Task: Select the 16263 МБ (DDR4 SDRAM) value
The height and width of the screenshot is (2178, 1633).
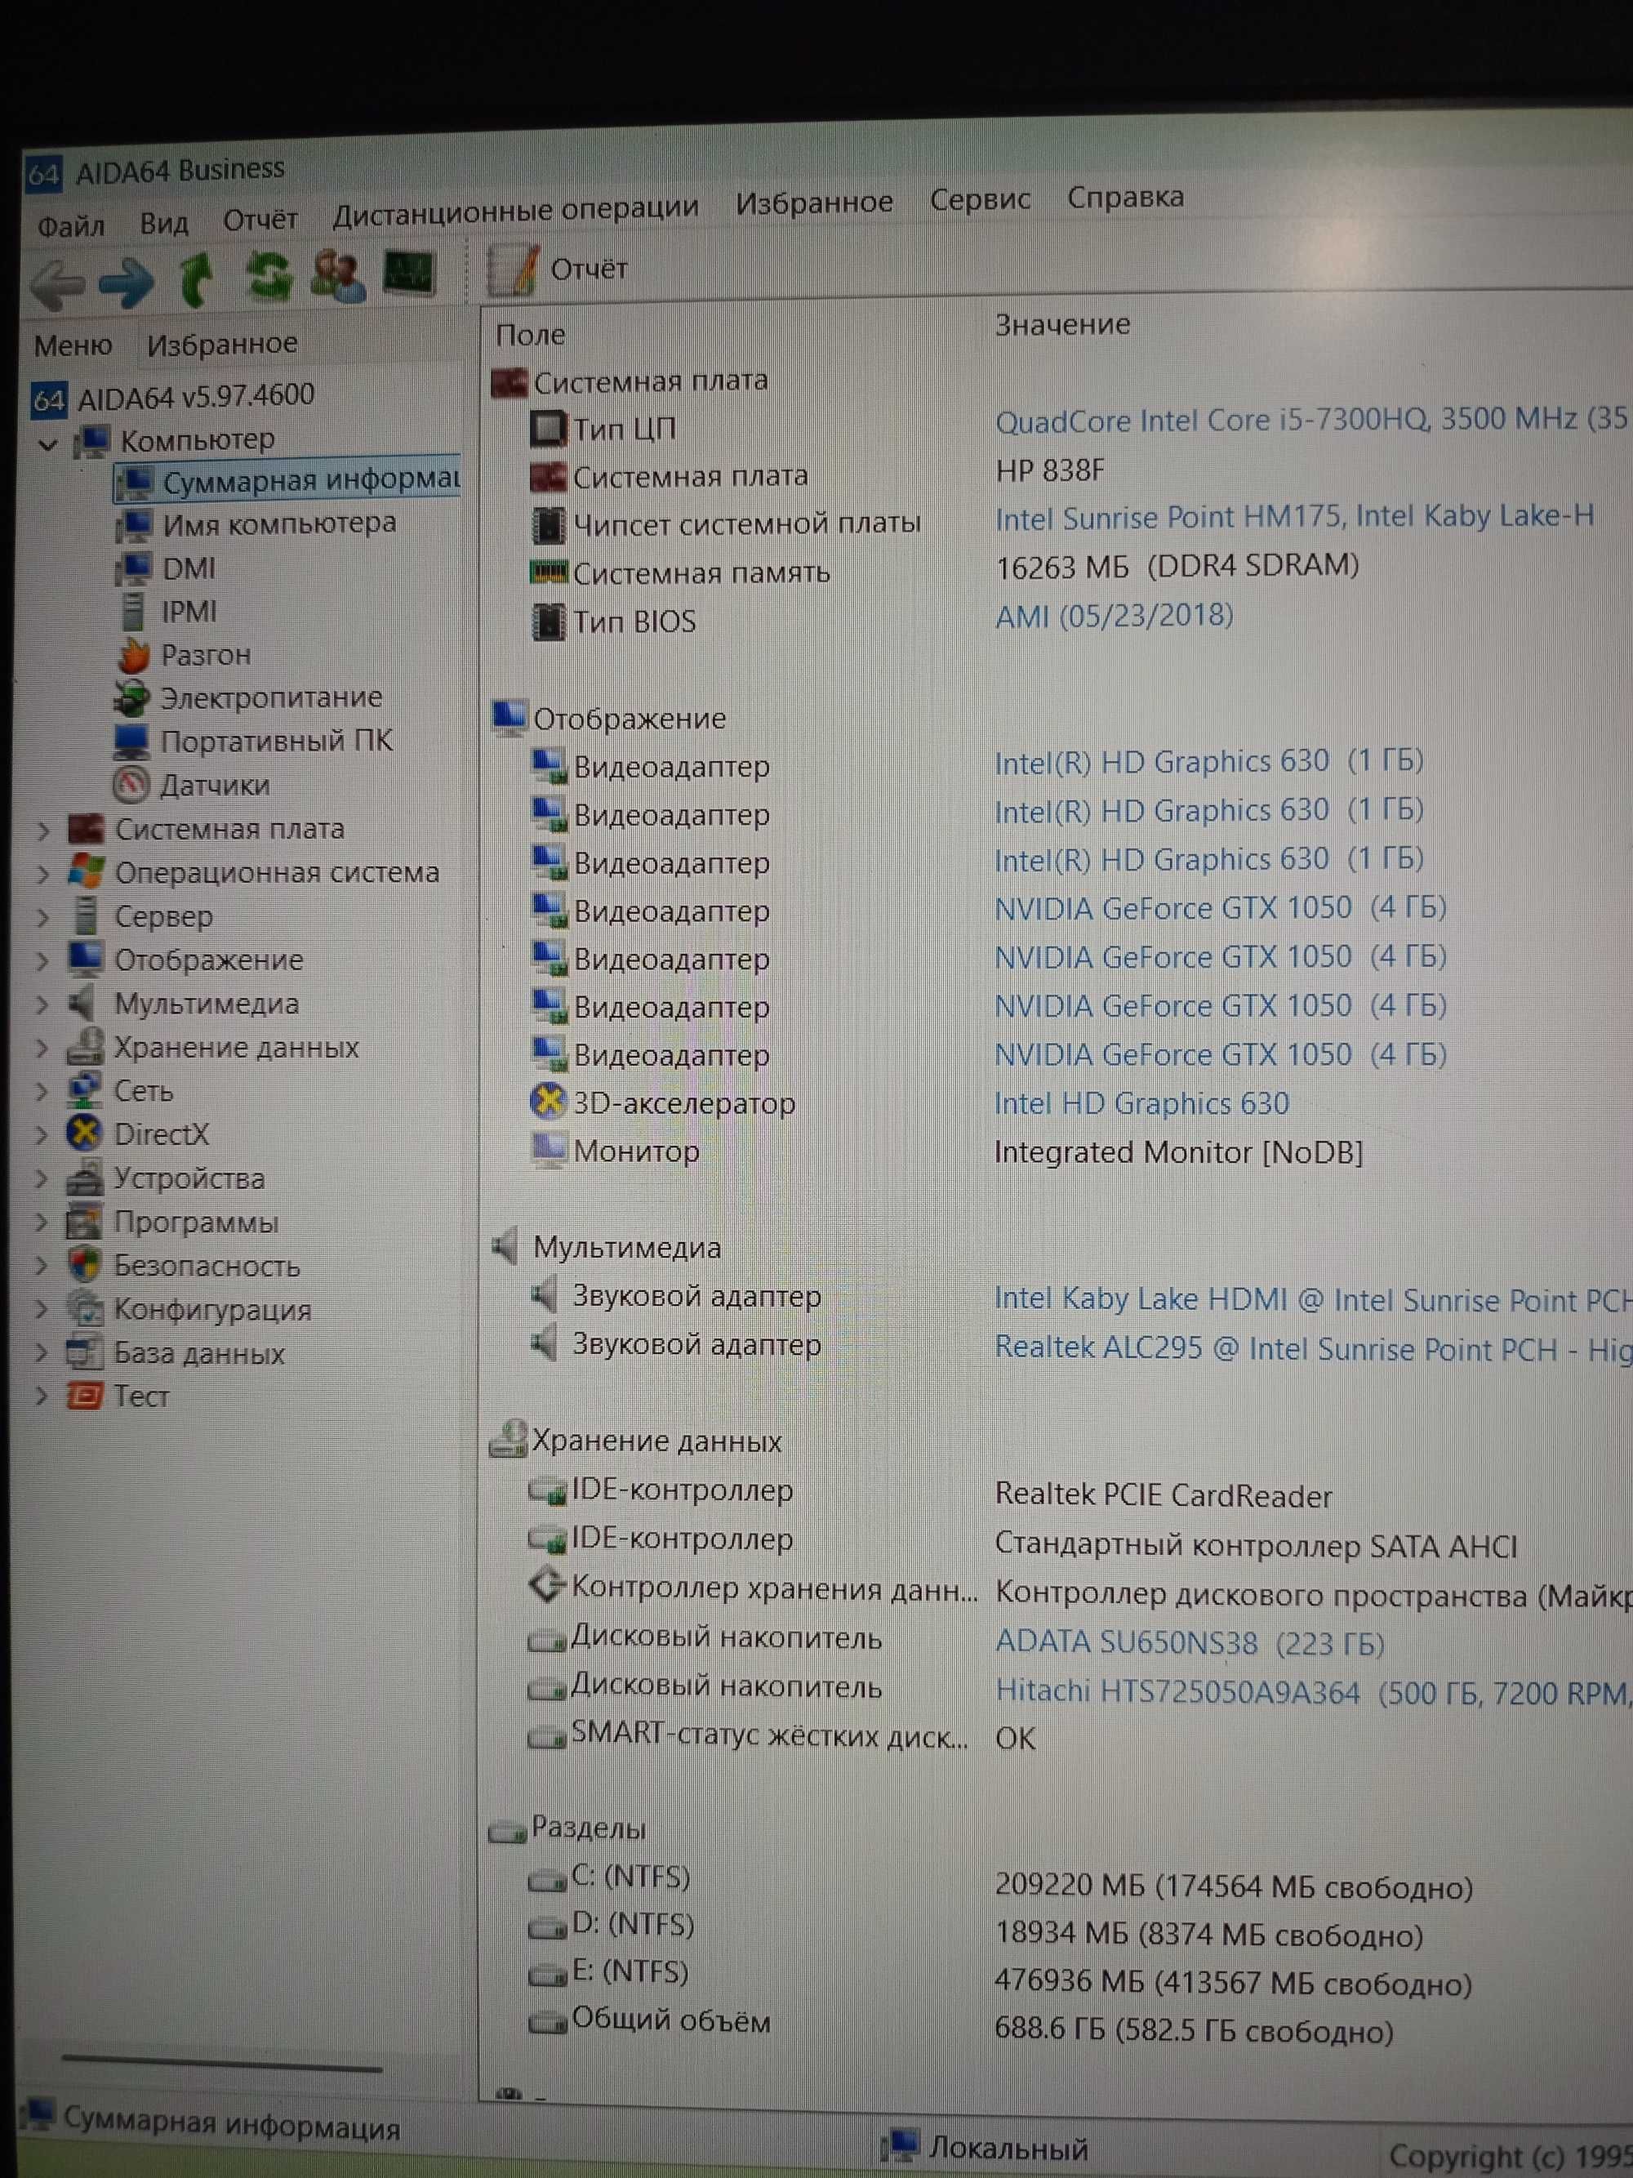Action: click(1177, 566)
